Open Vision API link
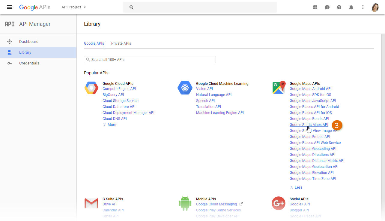The width and height of the screenshot is (385, 221). point(204,89)
